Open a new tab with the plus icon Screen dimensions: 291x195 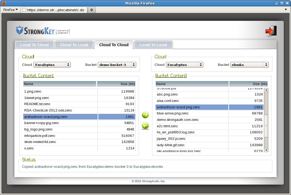click(x=91, y=10)
